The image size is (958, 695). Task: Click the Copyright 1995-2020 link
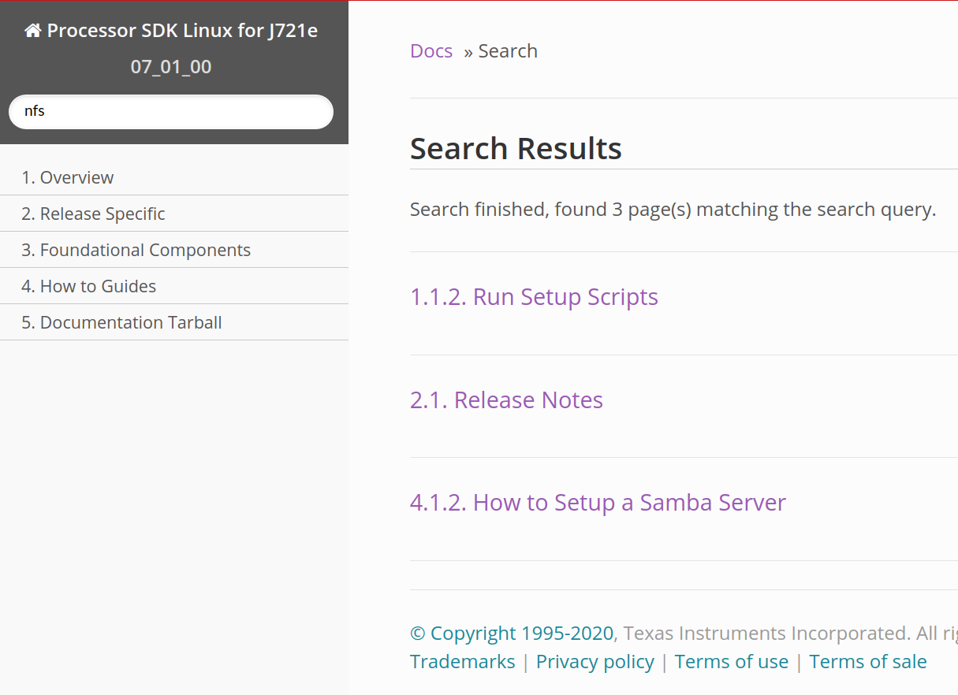pyautogui.click(x=512, y=634)
